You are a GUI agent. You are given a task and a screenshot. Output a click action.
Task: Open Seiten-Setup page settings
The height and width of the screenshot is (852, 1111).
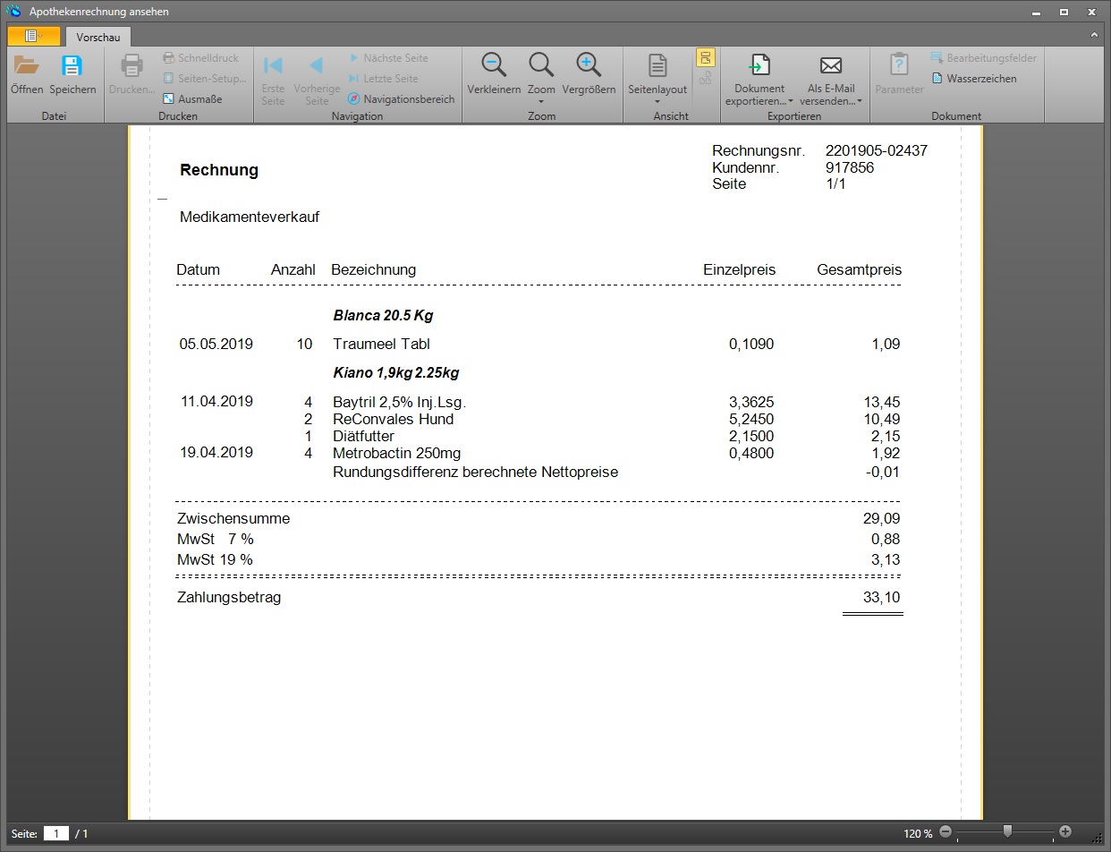pyautogui.click(x=205, y=79)
